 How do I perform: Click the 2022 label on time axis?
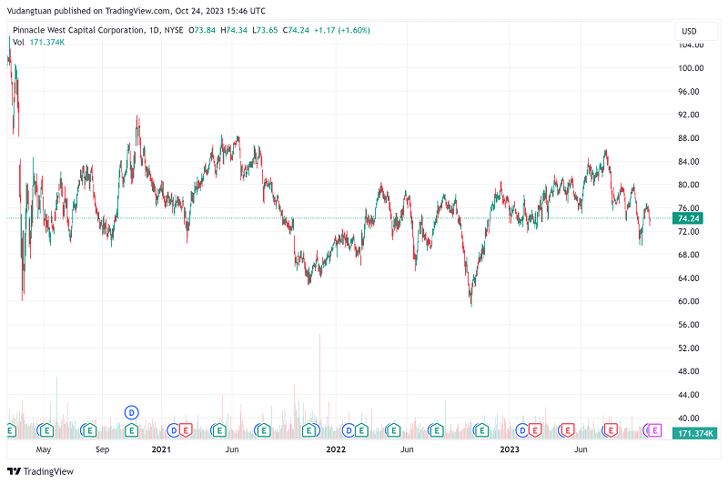pyautogui.click(x=336, y=449)
